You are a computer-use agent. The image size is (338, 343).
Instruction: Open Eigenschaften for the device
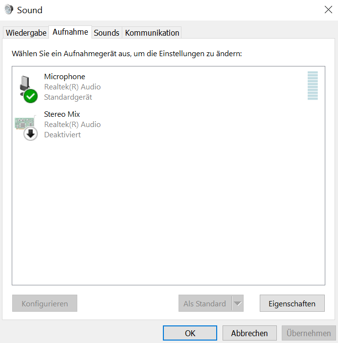coord(292,303)
